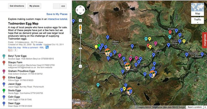Screen dimensions: 207x109
Task: Click the print button beside the link icon
Action: [56, 6]
